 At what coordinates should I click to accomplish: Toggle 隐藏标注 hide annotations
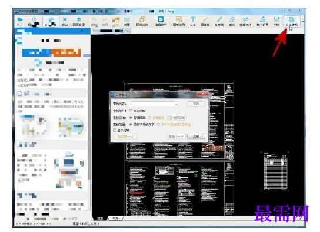click(x=245, y=22)
